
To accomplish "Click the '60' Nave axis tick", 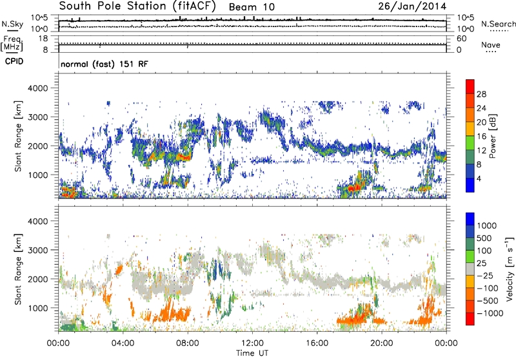I will [x=461, y=39].
